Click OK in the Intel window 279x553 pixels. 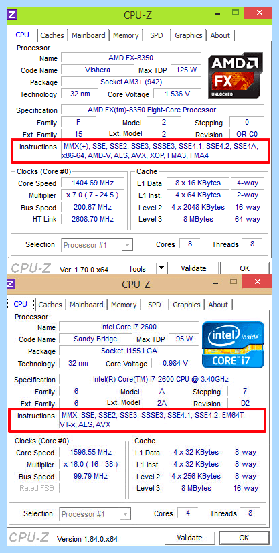(x=244, y=538)
